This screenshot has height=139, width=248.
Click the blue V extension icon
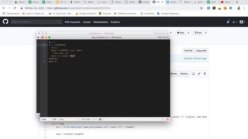tap(208, 8)
